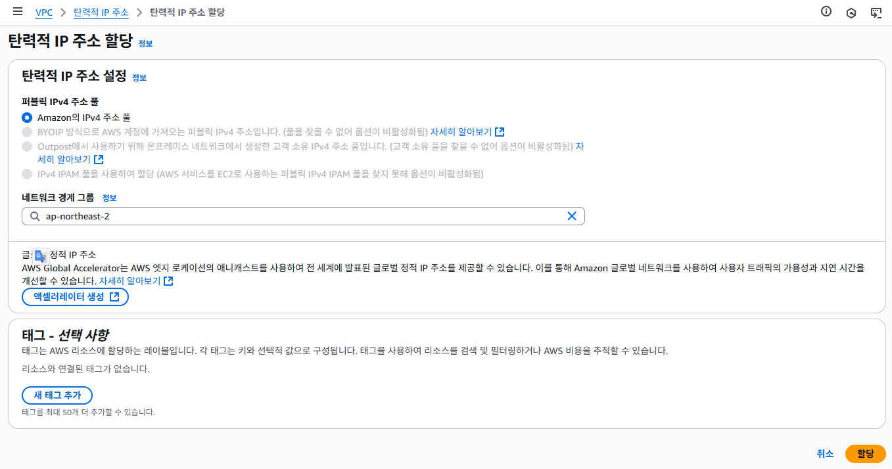
Task: Click the external link icon after the Global Accelerator 자세히 알아보기
Action: (168, 281)
